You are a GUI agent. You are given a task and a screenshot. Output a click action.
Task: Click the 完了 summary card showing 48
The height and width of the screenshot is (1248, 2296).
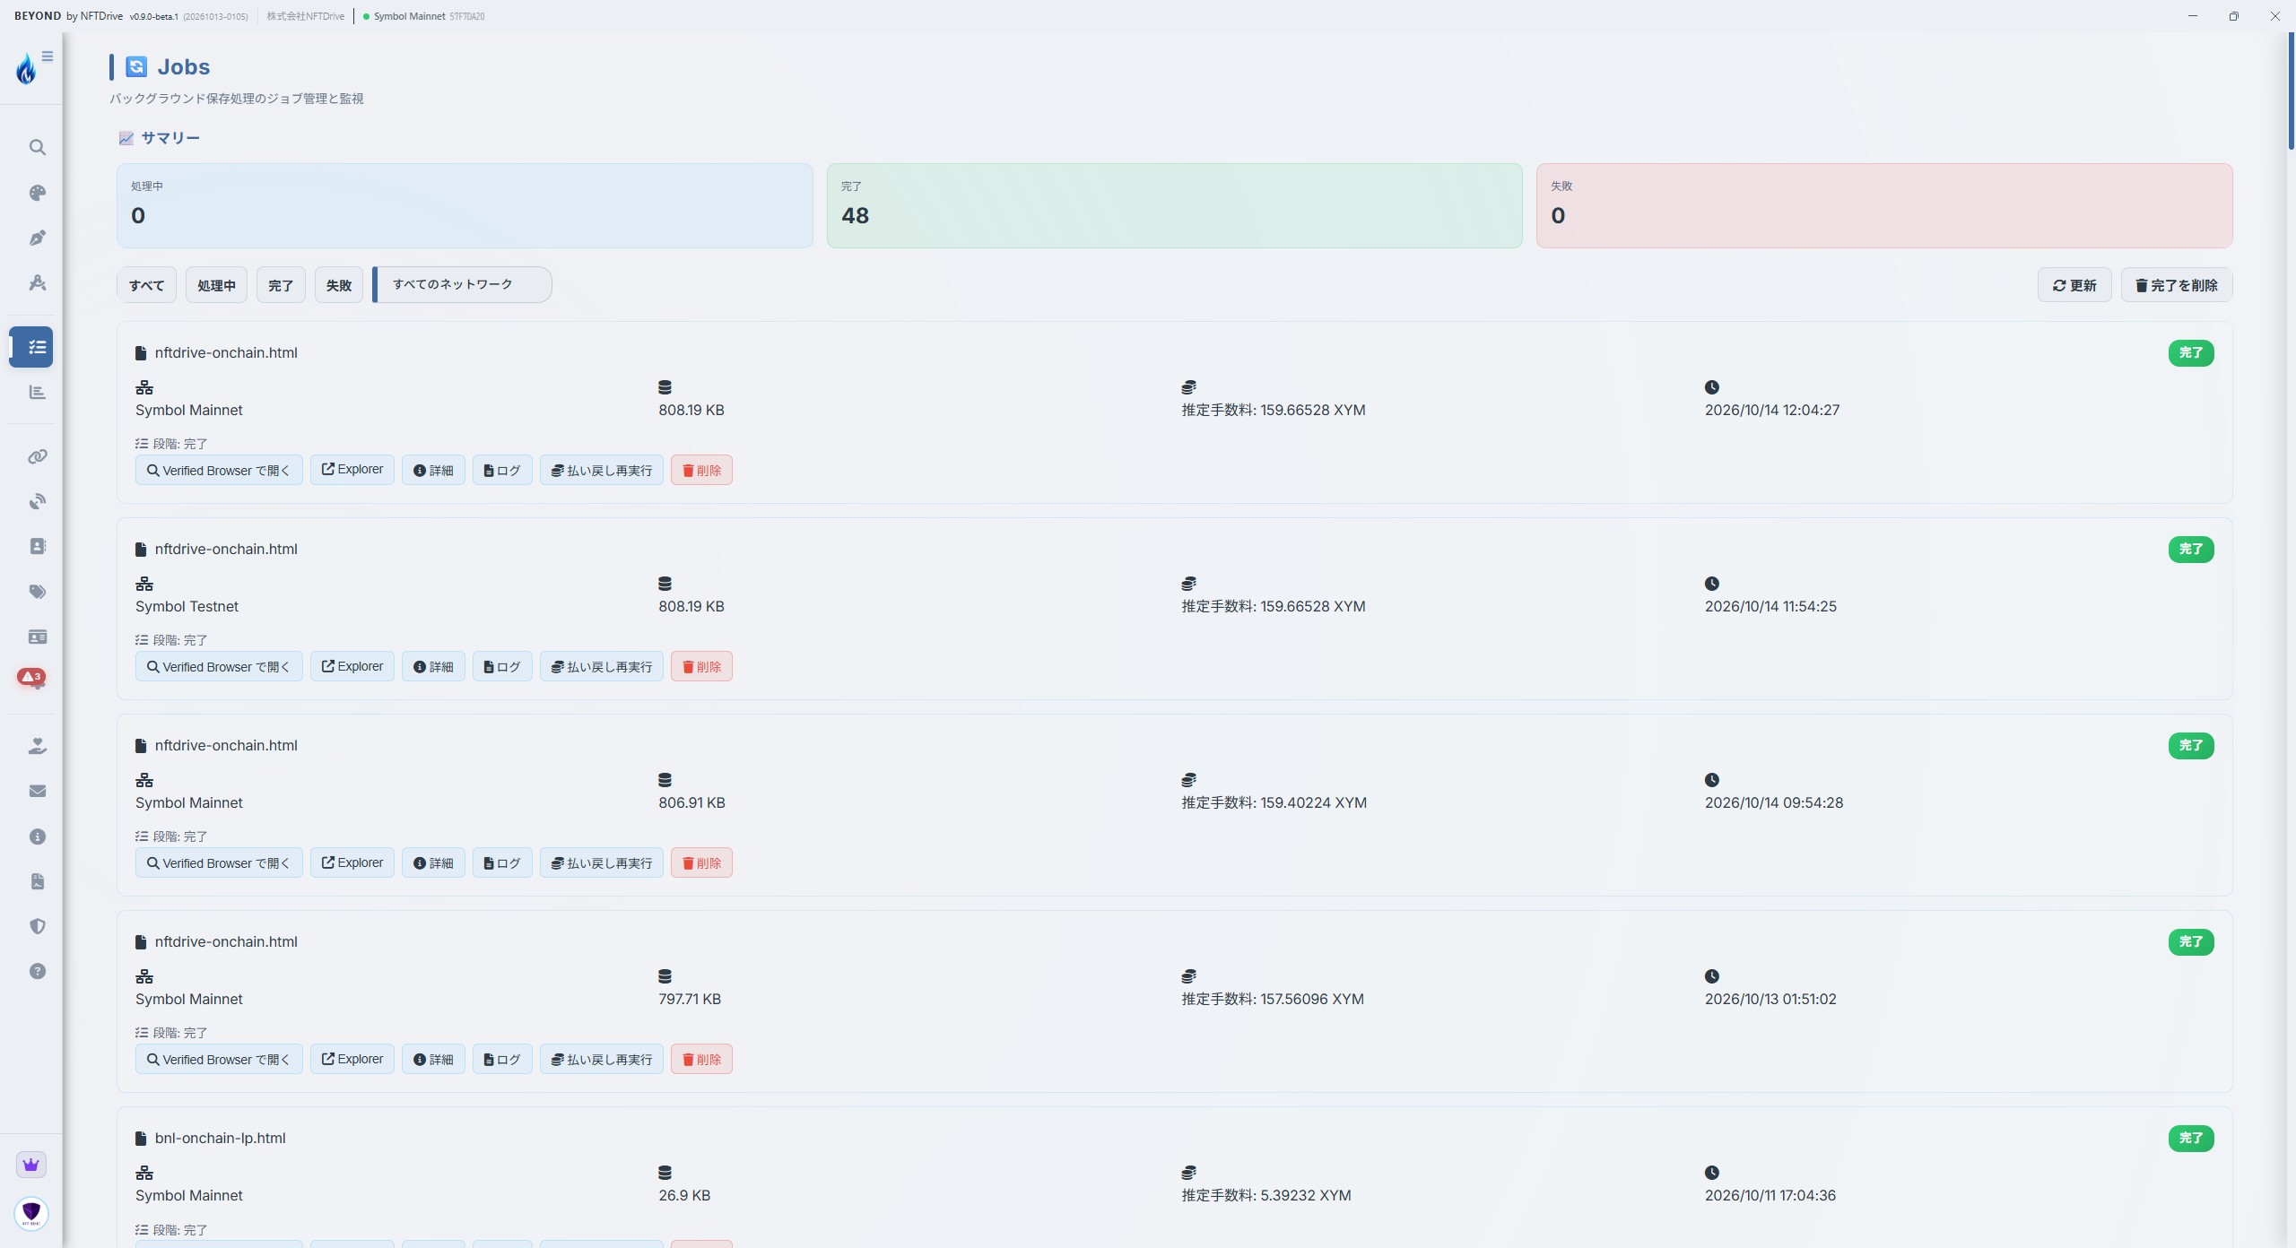(1174, 205)
